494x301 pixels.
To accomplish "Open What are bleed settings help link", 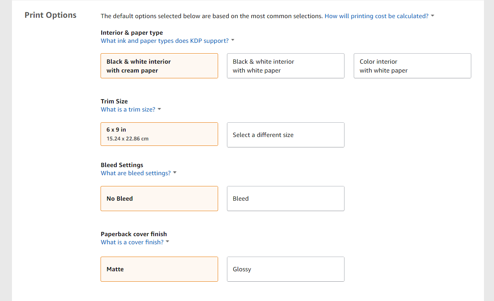I will point(136,173).
